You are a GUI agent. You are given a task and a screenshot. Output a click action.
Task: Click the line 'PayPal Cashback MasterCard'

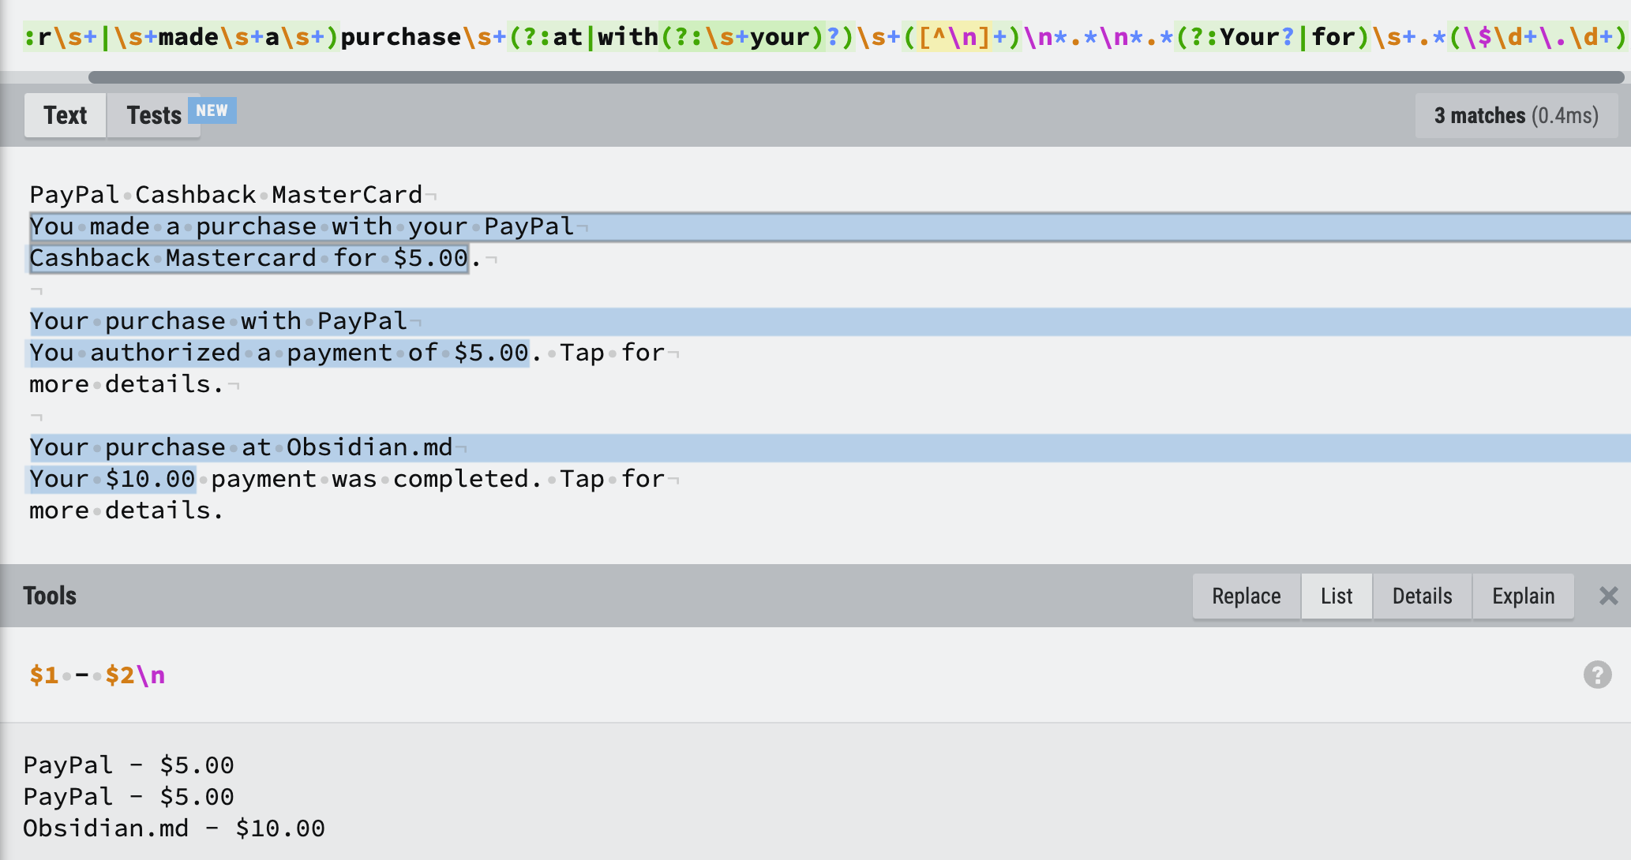tap(226, 195)
